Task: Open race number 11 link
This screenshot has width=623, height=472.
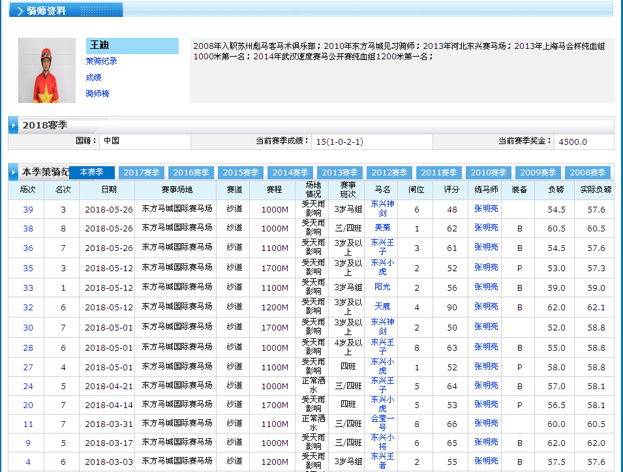Action: point(28,424)
